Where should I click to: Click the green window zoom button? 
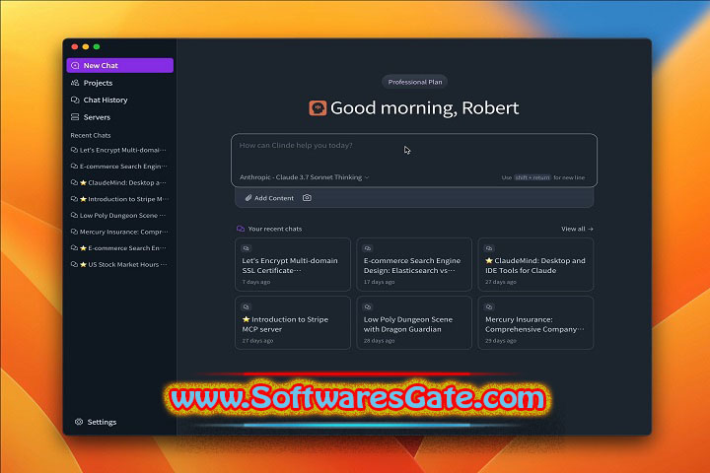click(x=97, y=46)
